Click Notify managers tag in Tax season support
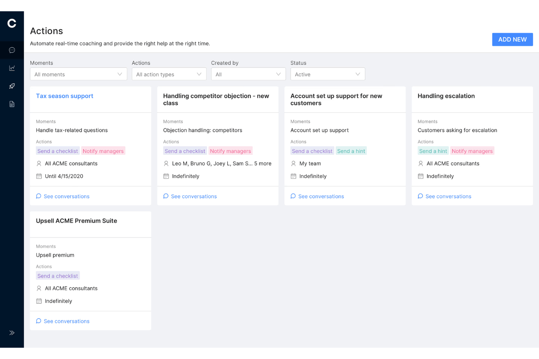 pos(103,151)
